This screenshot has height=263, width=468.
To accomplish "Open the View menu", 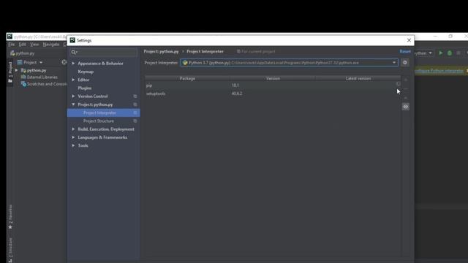I will (x=34, y=45).
